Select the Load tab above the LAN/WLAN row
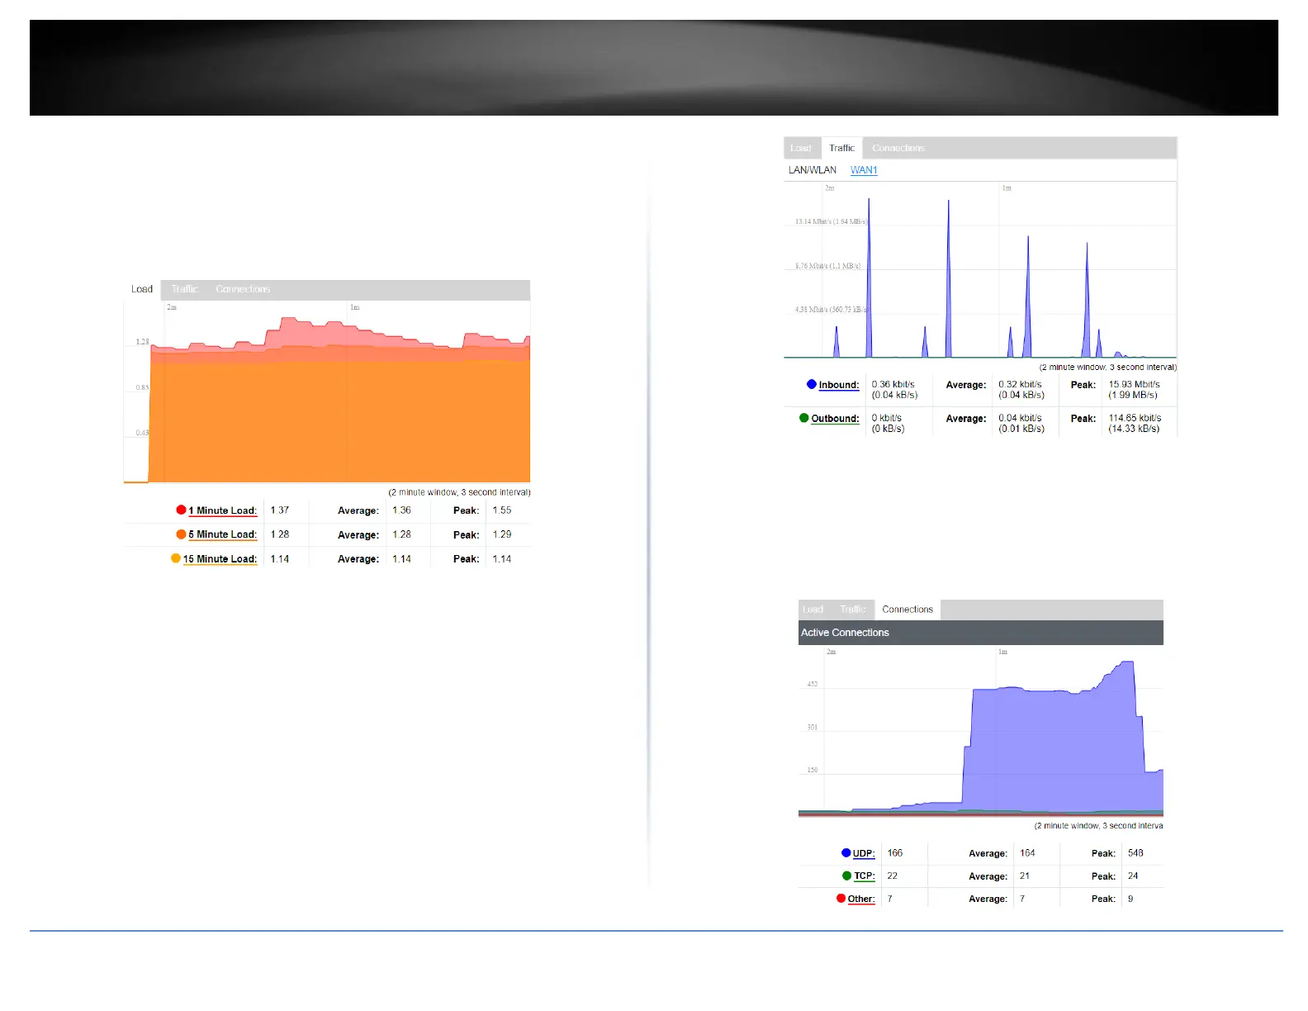Screen dimensions: 1308x1011 (x=801, y=148)
